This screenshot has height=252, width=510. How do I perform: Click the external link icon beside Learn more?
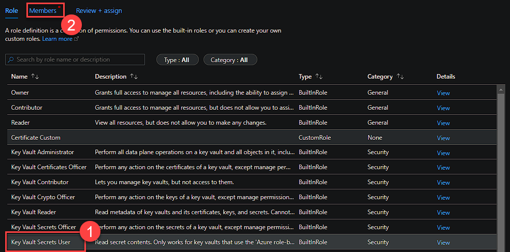click(77, 39)
